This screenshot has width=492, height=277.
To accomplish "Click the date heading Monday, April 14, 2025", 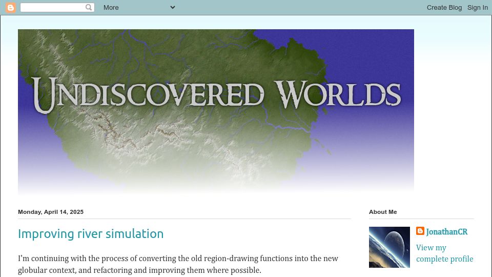I will click(x=51, y=212).
